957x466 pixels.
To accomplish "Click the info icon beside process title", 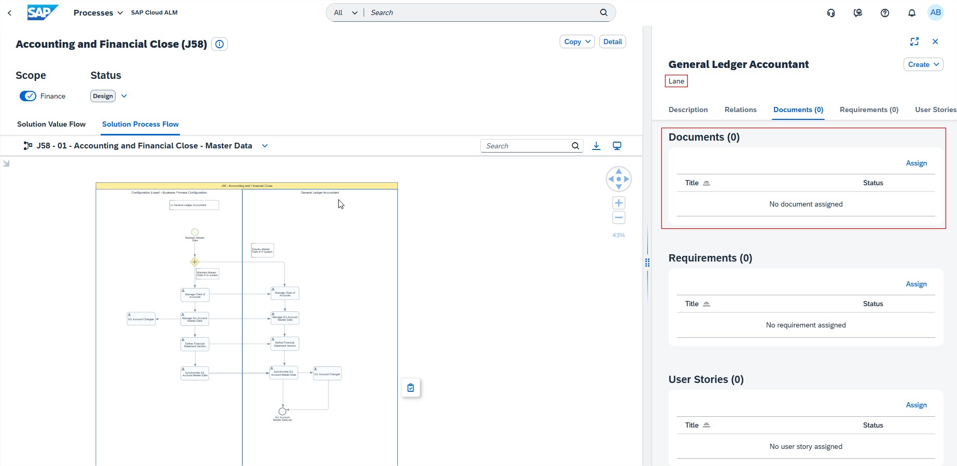I will [219, 45].
